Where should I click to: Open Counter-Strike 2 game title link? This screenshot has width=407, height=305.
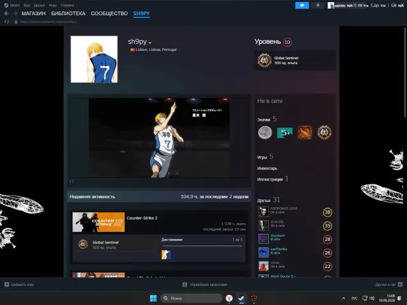pyautogui.click(x=142, y=218)
